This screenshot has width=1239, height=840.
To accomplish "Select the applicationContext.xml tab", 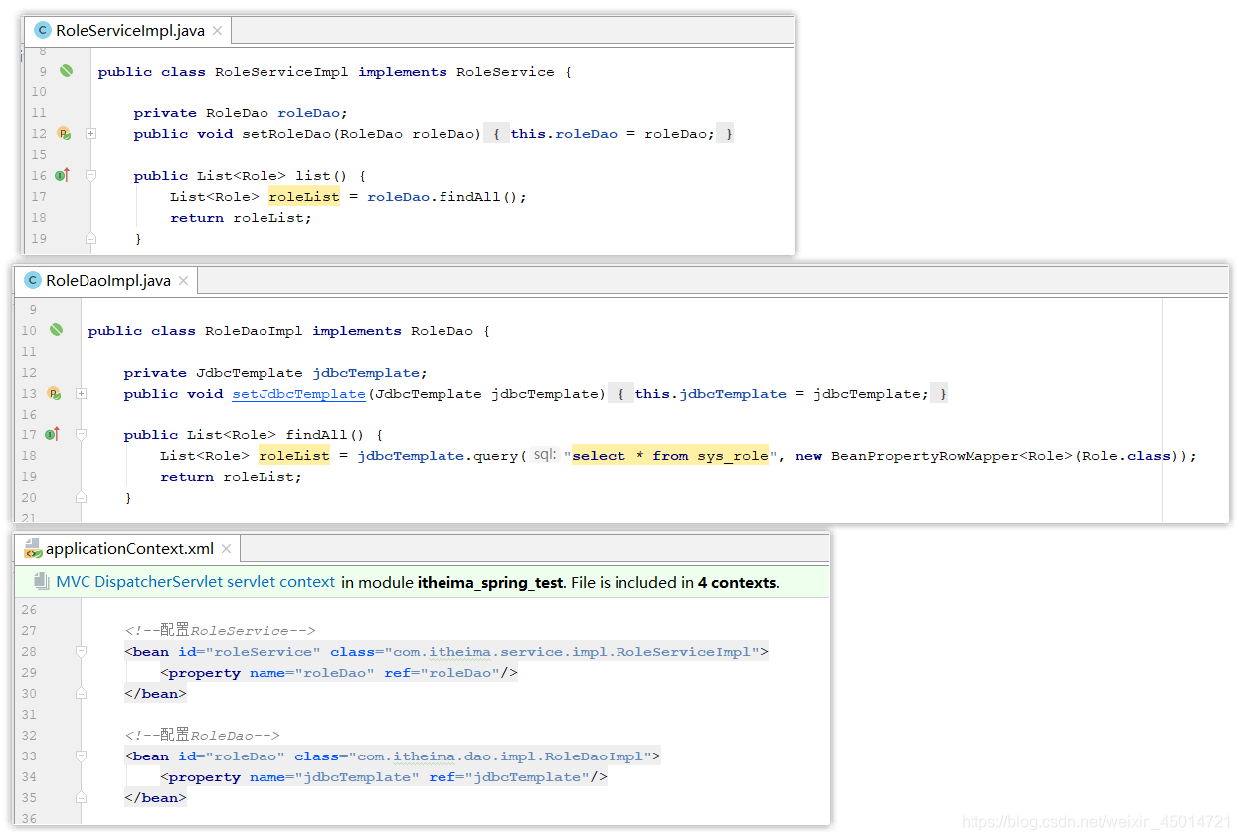I will pos(128,548).
